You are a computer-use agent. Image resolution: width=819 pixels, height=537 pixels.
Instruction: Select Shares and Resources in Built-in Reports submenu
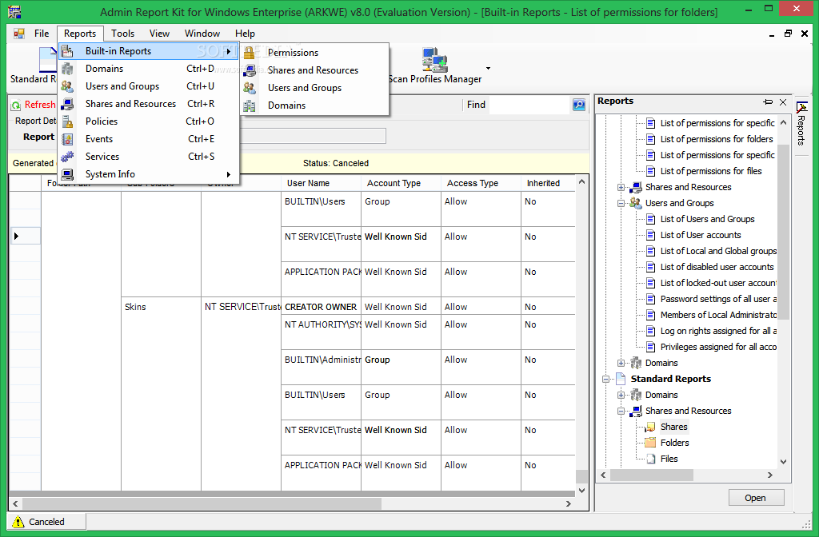click(x=315, y=70)
